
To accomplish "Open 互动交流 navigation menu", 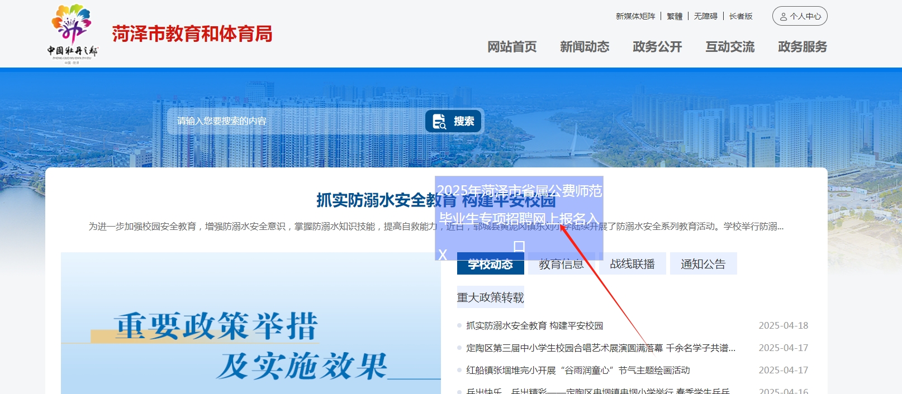I will tap(730, 47).
